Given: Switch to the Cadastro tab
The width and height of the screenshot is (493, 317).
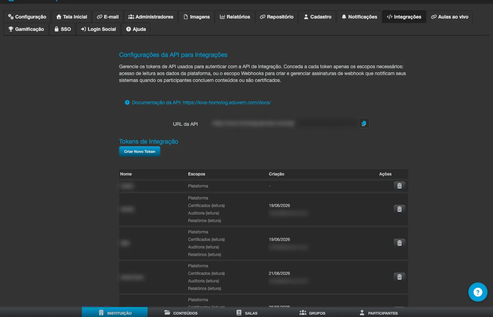Looking at the screenshot, I should (317, 17).
